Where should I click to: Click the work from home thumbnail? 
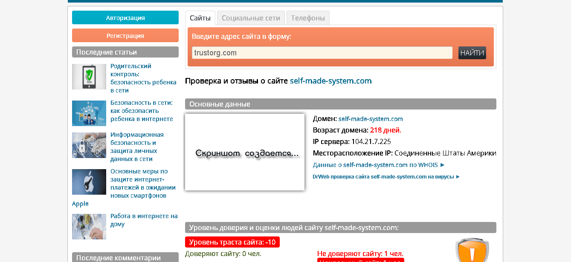89,227
